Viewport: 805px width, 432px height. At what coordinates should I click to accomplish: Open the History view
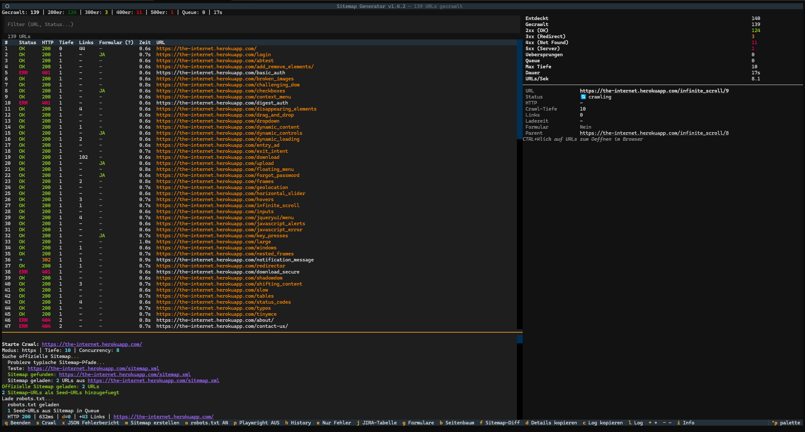click(298, 423)
